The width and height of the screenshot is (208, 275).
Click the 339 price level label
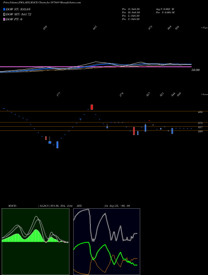click(200, 131)
